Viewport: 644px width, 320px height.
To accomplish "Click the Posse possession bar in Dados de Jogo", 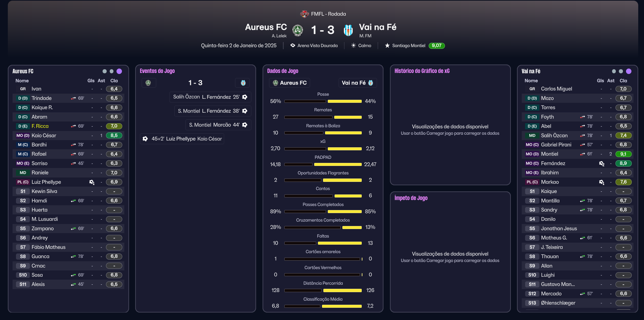I will tap(323, 101).
